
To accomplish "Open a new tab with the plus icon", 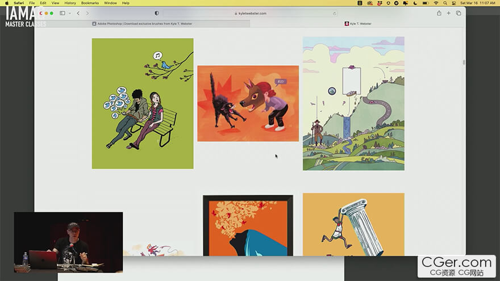I will 449,13.
